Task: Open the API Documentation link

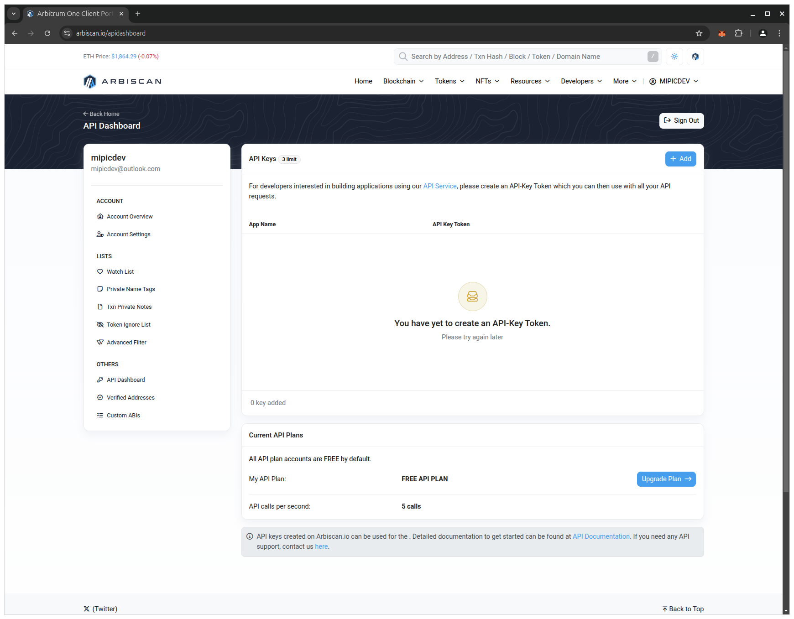Action: (x=601, y=536)
